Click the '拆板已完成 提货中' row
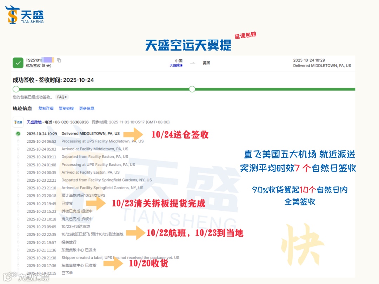 tap(59, 211)
